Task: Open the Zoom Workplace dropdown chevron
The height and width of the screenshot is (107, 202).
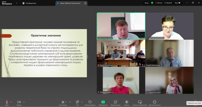Action: (17, 3)
